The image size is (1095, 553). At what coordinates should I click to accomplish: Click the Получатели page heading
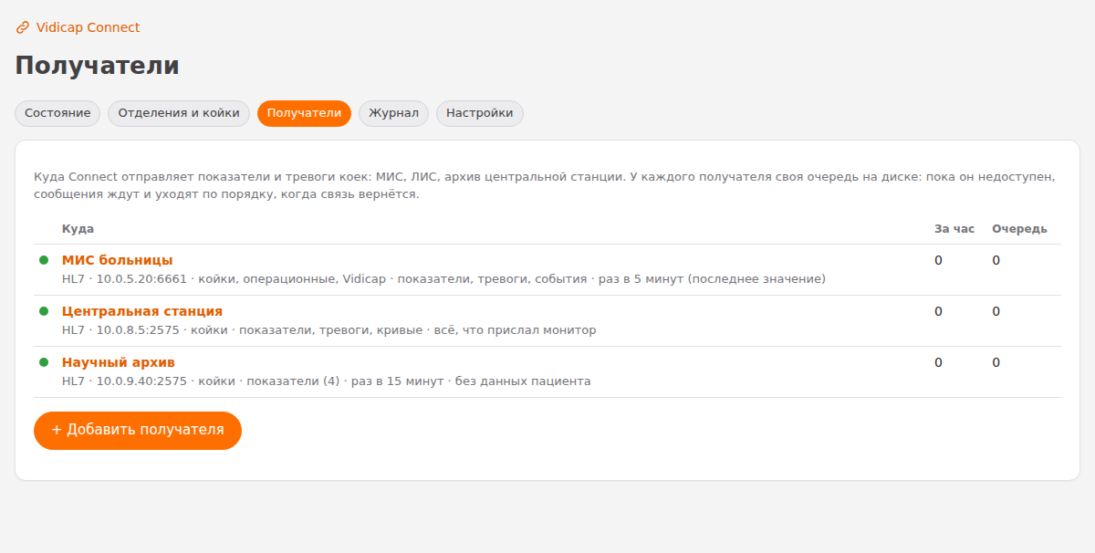[x=97, y=66]
